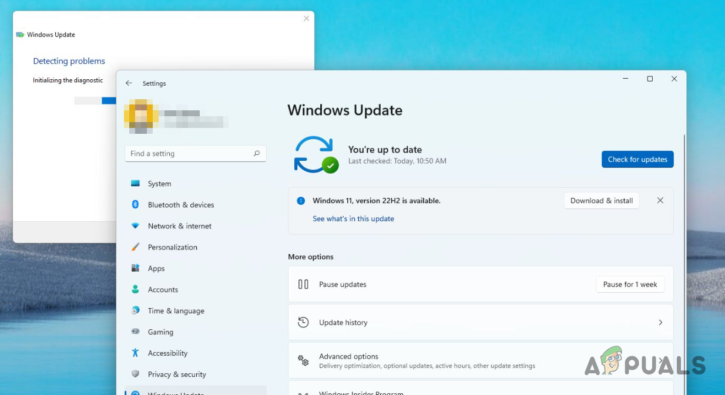
Task: Open the Advanced options row
Action: pos(427,360)
